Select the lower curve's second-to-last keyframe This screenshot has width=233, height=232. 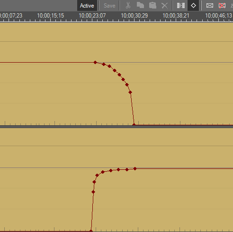[x=127, y=170]
